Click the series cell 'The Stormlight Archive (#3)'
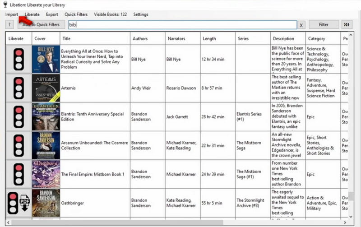 pos(253,203)
